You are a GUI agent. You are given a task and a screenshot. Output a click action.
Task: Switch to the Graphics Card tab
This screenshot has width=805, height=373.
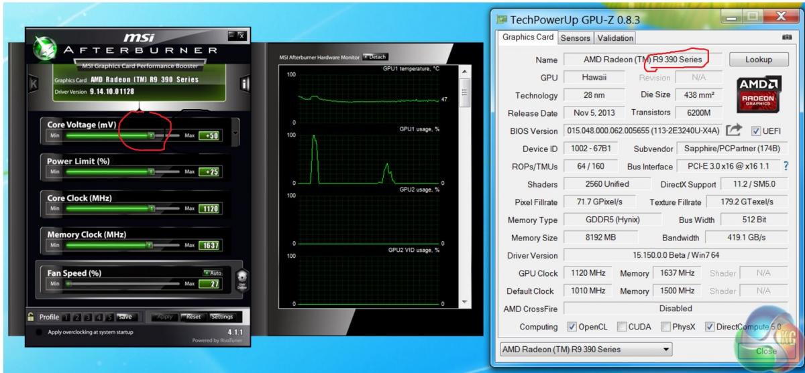529,38
